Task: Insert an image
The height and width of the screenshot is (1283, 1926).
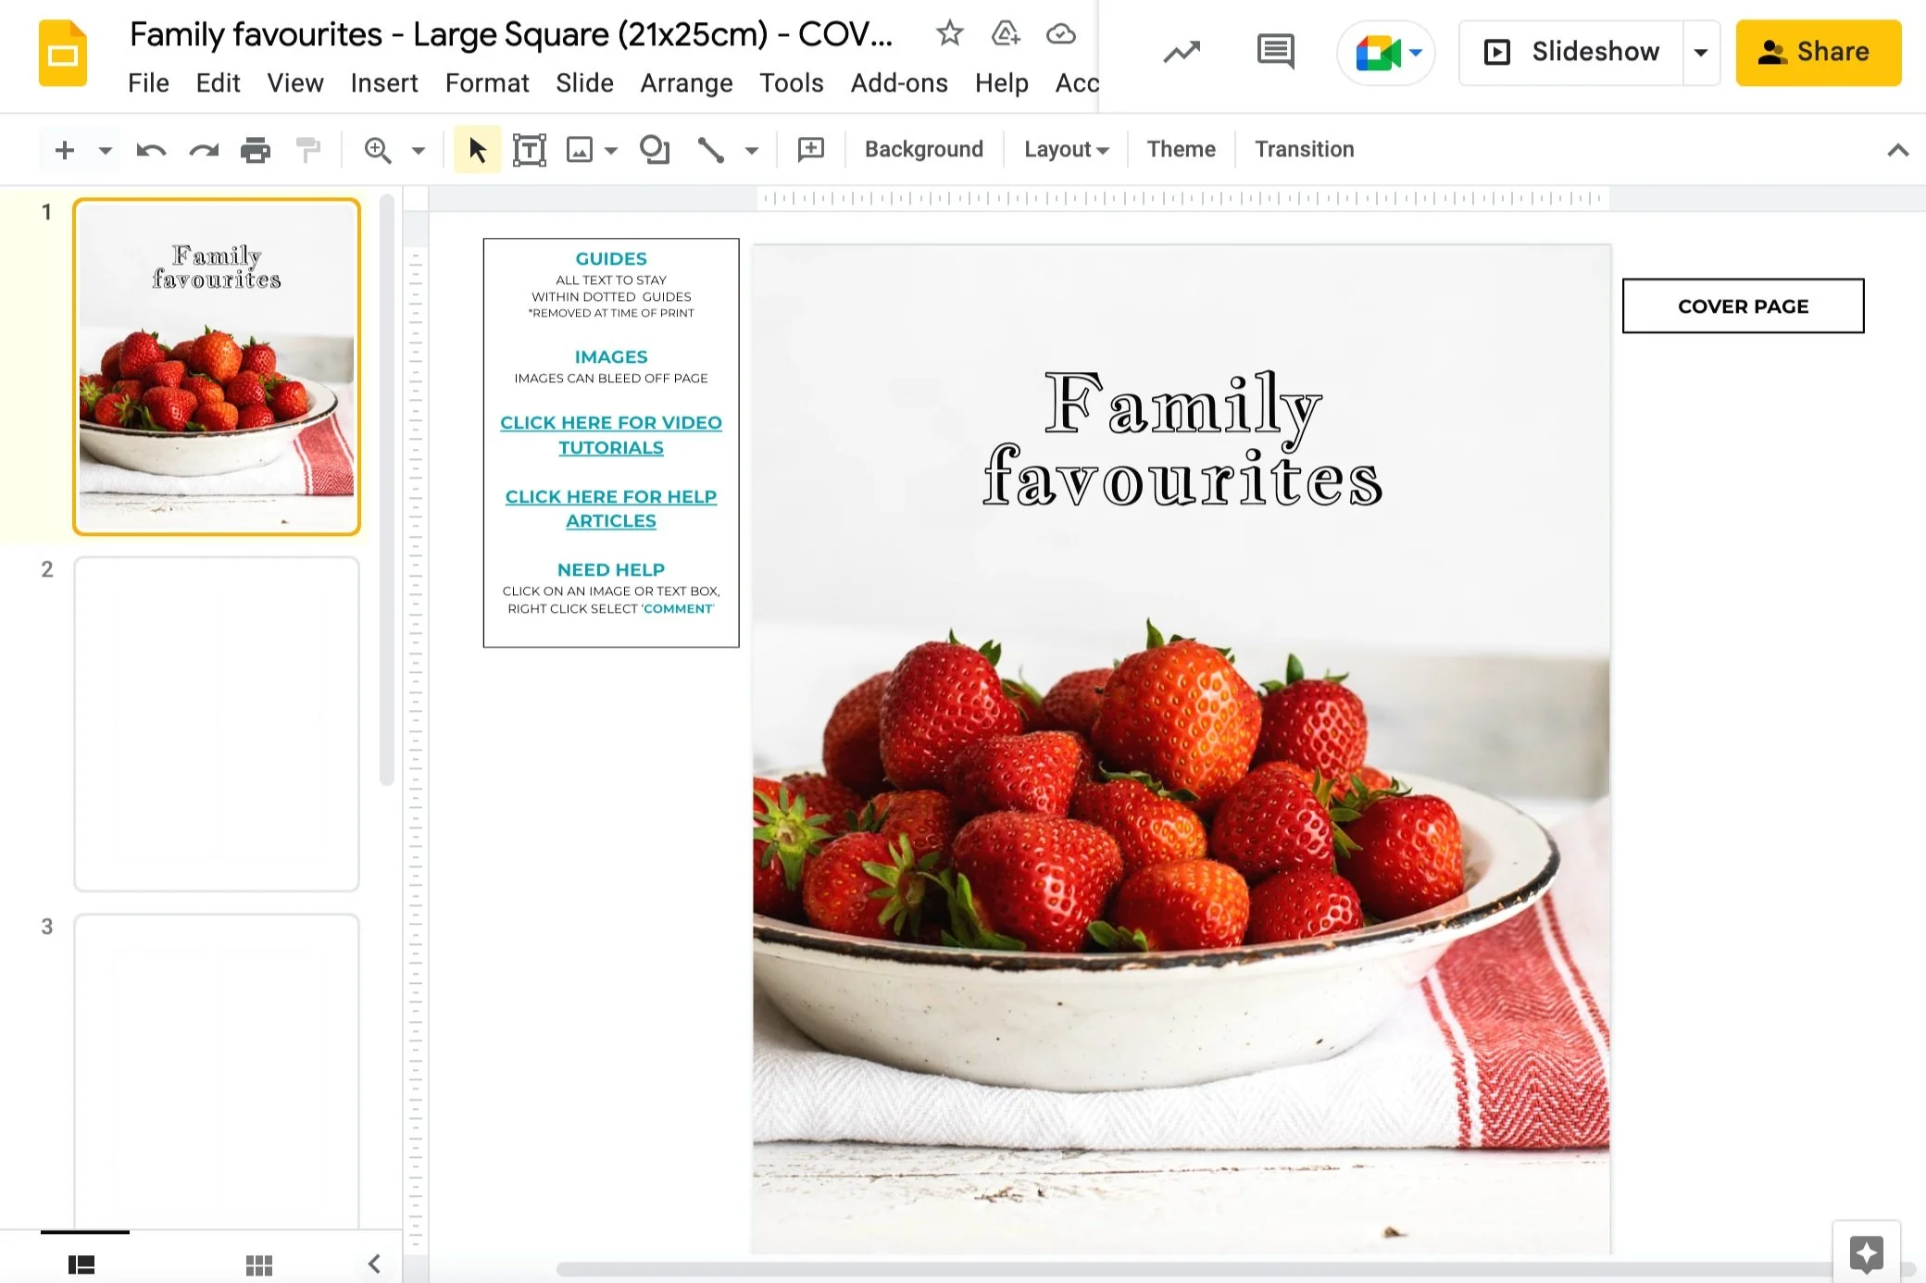Action: point(579,149)
